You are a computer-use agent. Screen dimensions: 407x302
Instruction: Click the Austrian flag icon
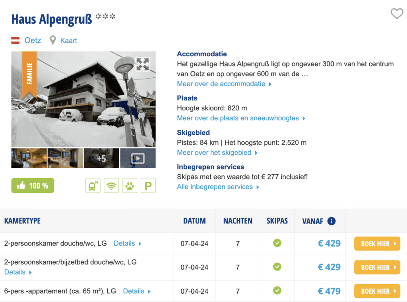16,40
